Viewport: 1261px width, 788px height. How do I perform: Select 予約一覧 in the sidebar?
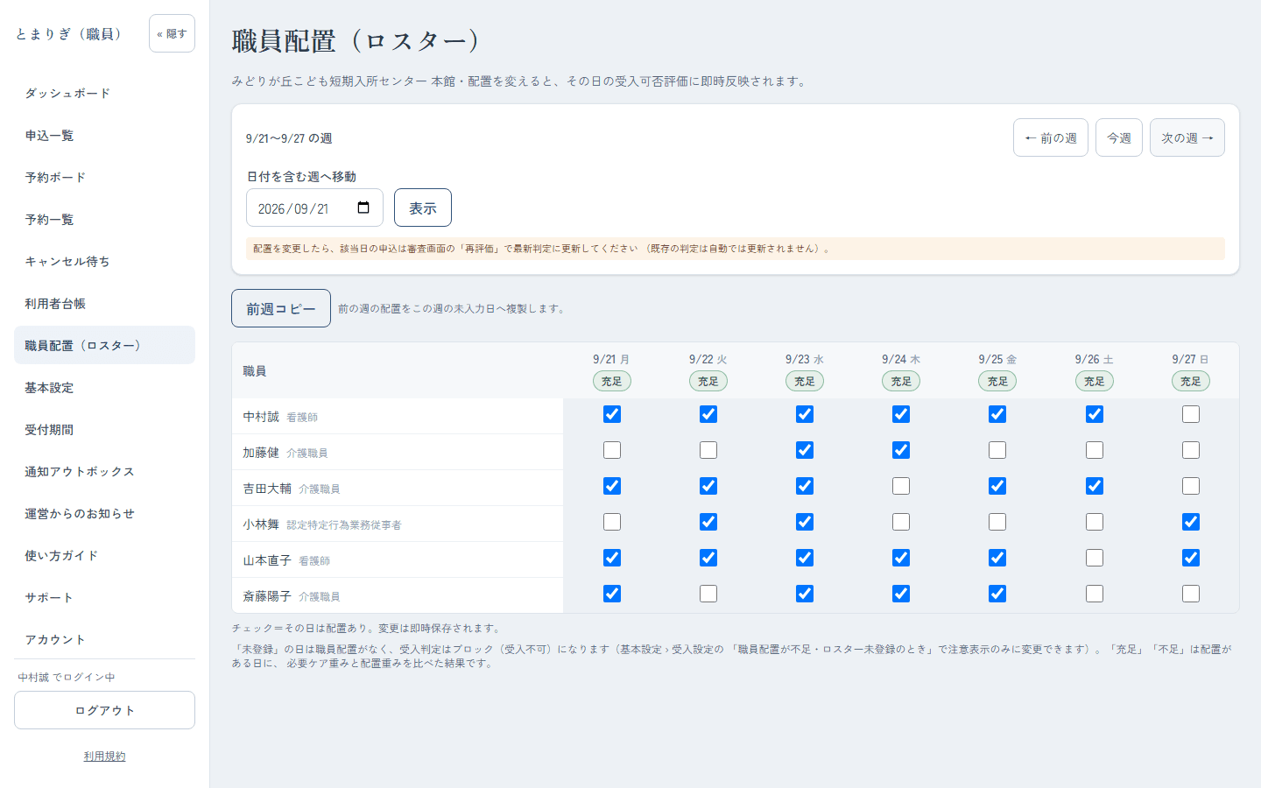point(104,219)
